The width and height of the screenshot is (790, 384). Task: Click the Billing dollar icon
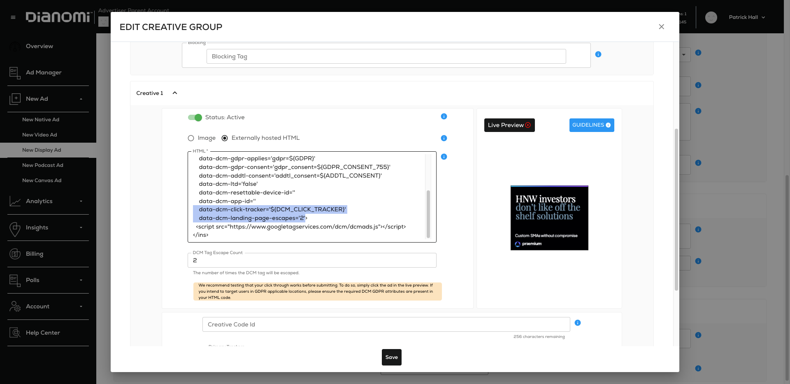click(15, 254)
